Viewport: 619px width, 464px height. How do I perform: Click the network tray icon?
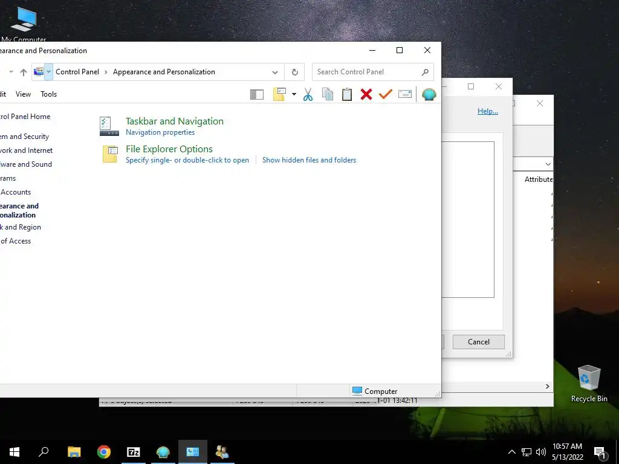527,452
